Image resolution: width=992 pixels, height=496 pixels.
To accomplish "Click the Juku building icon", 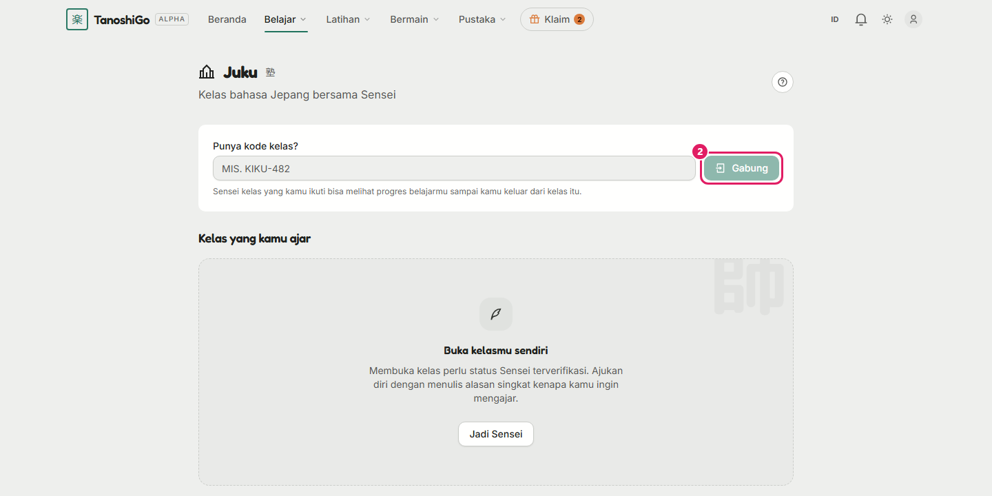I will click(x=207, y=72).
